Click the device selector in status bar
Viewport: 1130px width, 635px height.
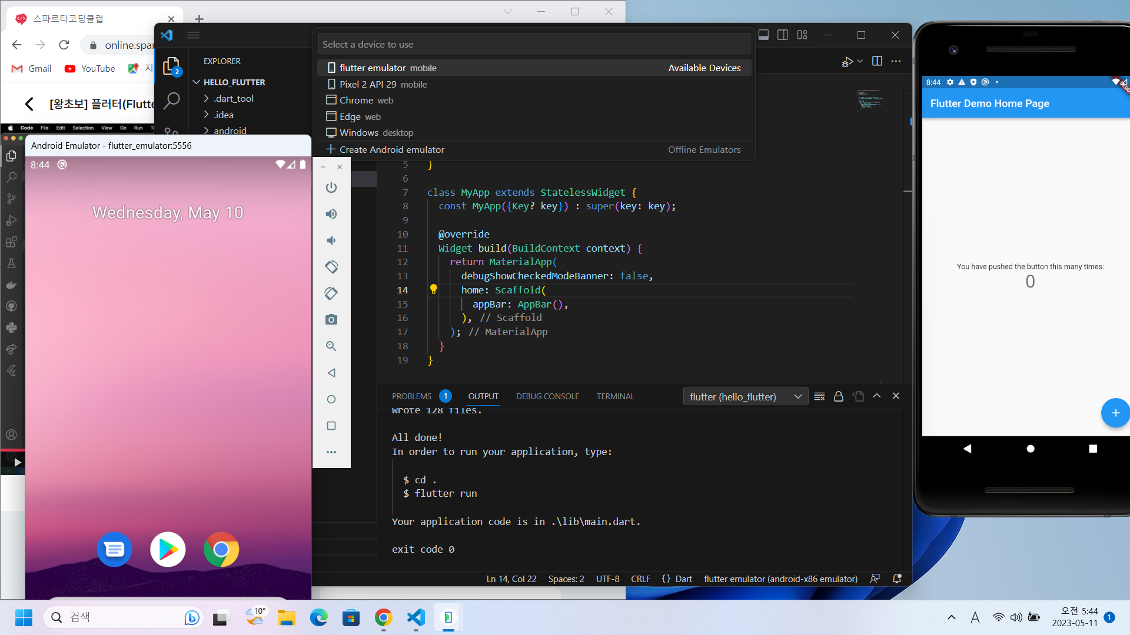pyautogui.click(x=780, y=579)
